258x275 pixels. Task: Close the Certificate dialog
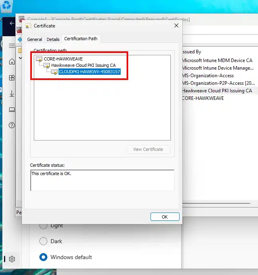tap(176, 26)
